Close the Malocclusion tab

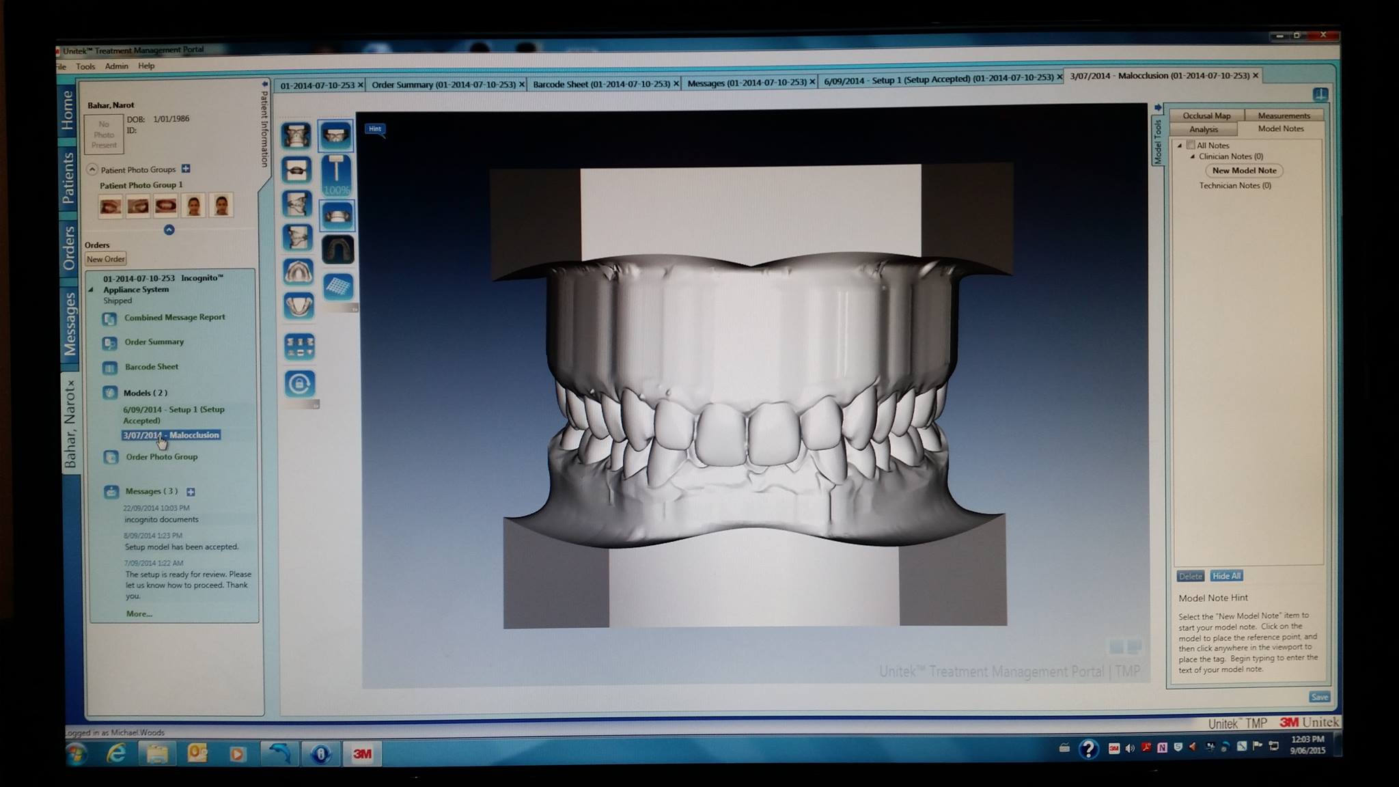pos(1256,75)
